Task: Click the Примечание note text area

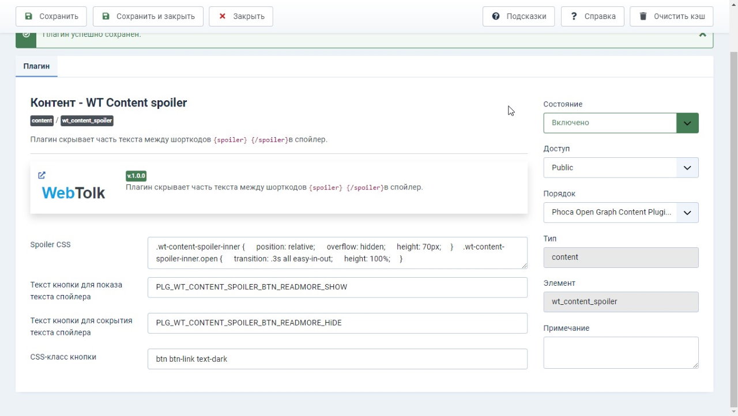Action: 621,353
